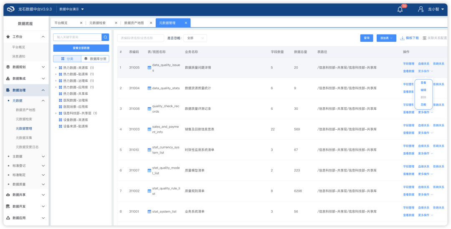Image resolution: width=451 pixels, height=229 pixels.
Task: Switch to the 元数据检索 tab
Action: 97,23
